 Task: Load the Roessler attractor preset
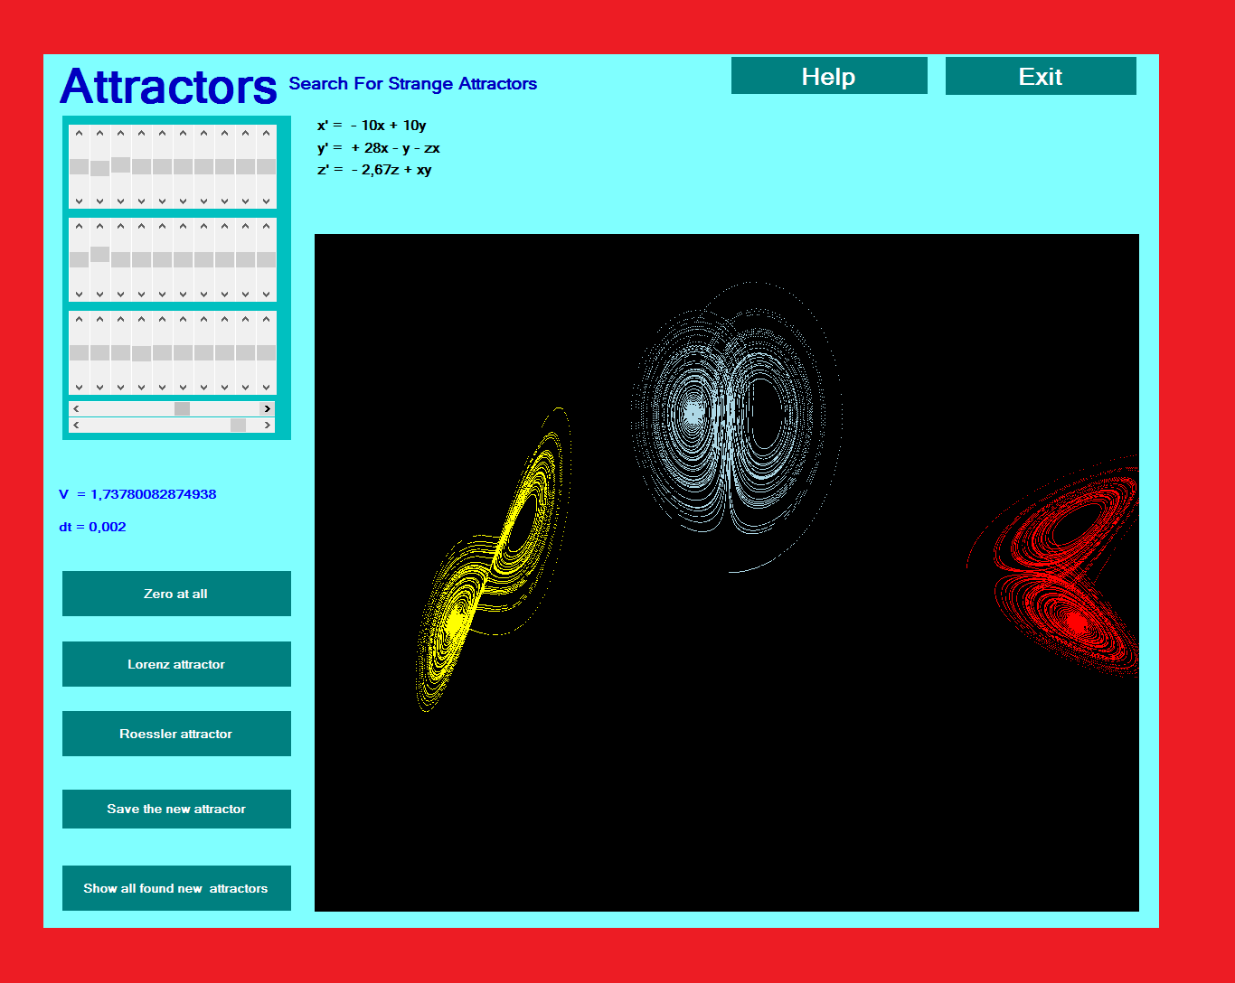pos(176,734)
